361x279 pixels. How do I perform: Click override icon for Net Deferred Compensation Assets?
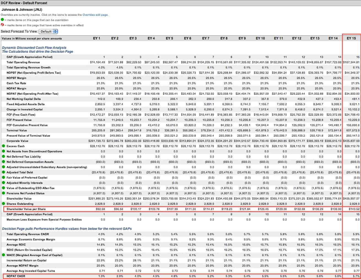point(3,162)
